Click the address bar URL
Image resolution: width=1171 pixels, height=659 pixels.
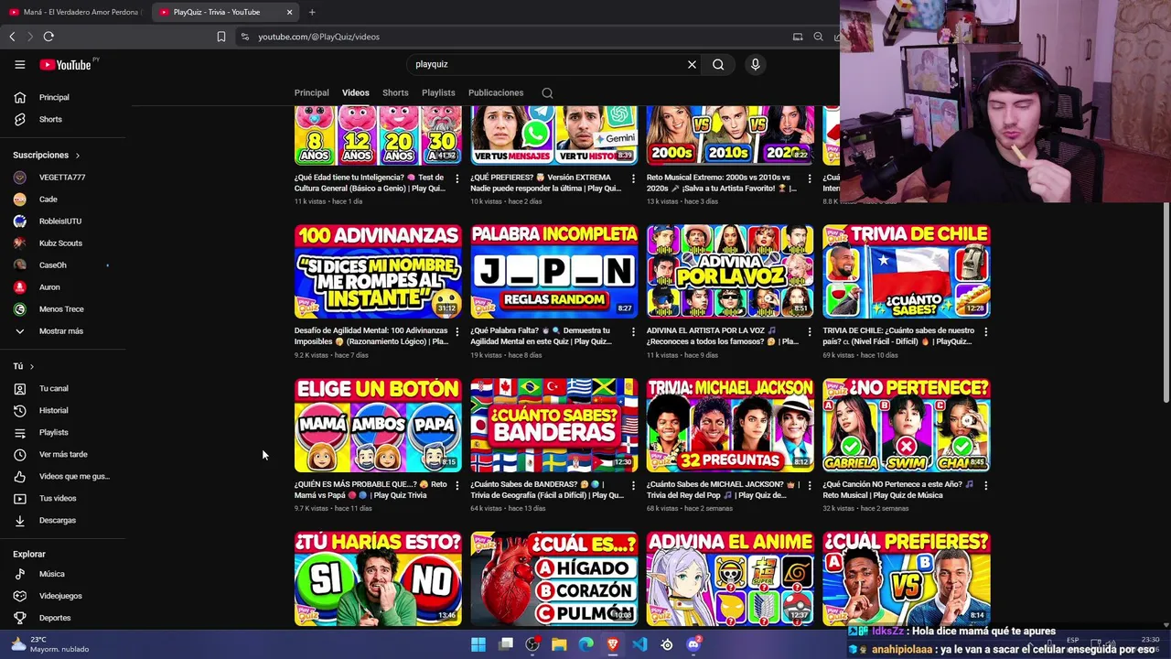318,37
